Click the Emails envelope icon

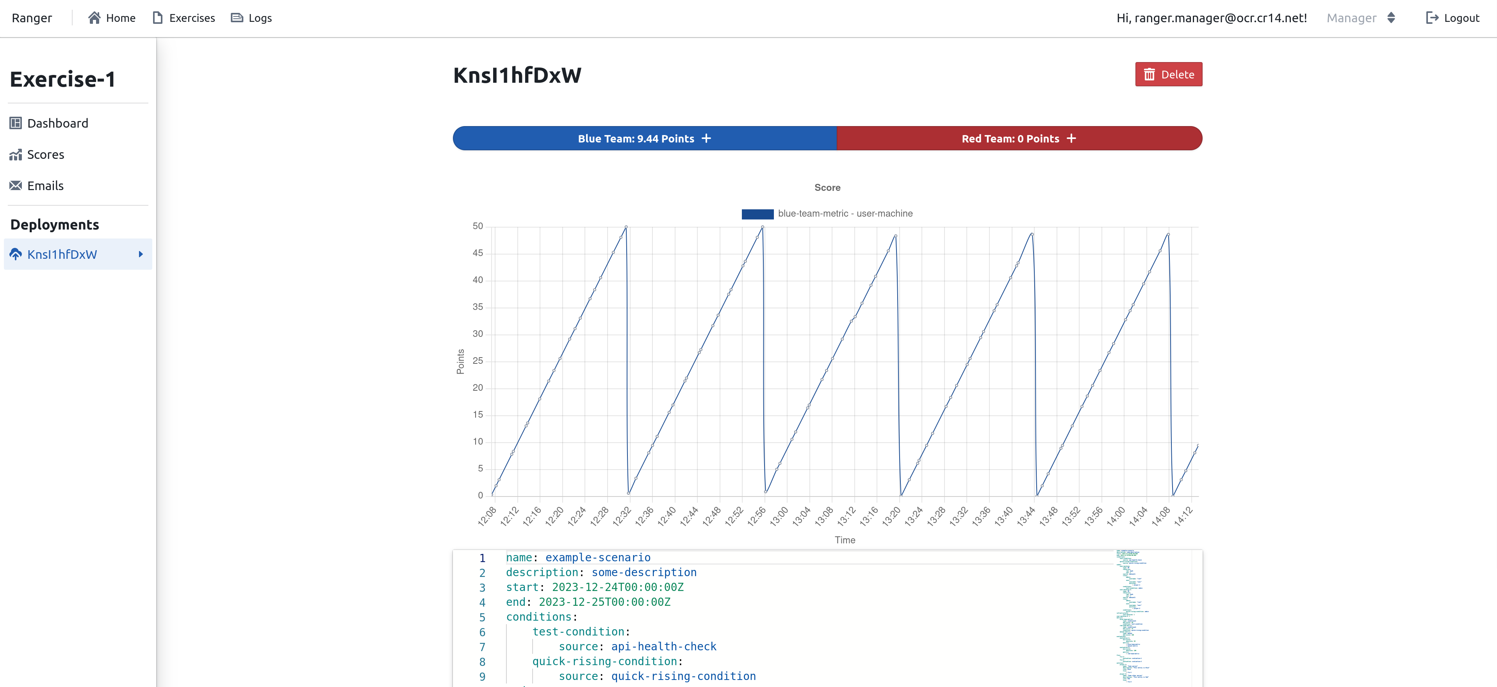coord(16,186)
